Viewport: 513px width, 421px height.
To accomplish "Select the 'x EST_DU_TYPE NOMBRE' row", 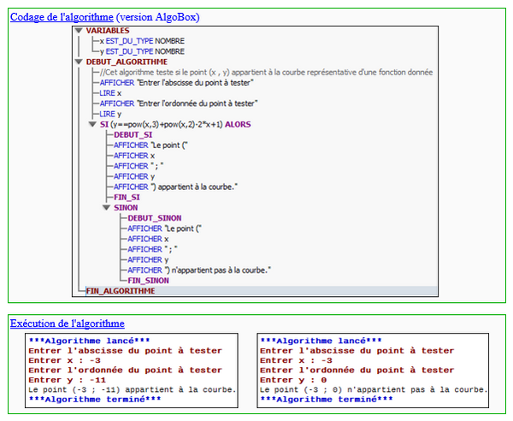I will (x=142, y=41).
